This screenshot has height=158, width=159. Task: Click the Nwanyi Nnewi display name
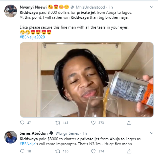point(33,7)
